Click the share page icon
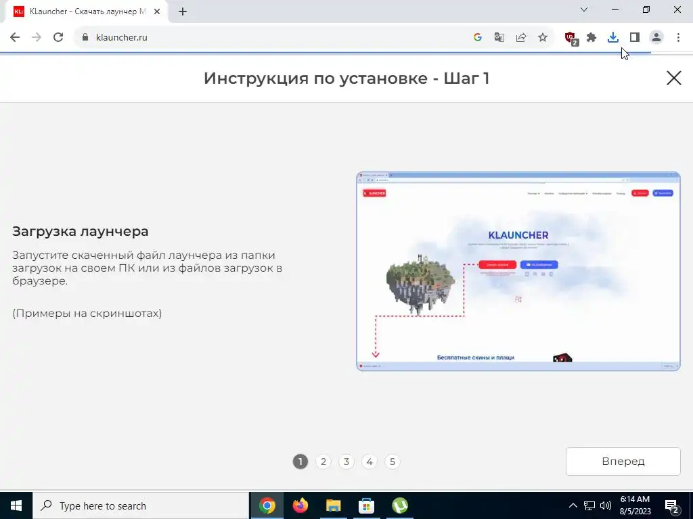This screenshot has width=693, height=519. tap(521, 38)
